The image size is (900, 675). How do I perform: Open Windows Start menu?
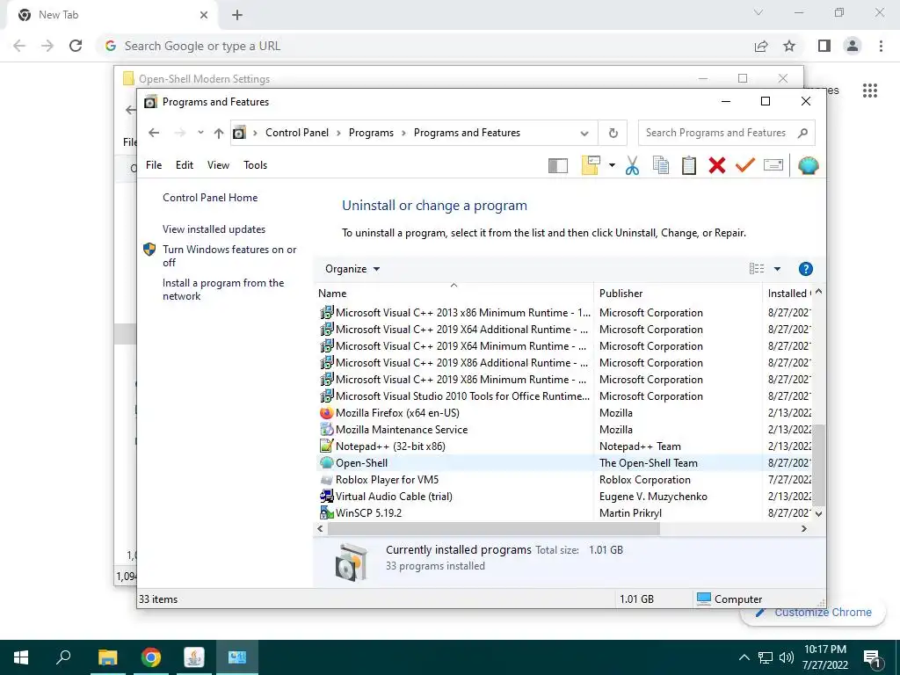(21, 657)
